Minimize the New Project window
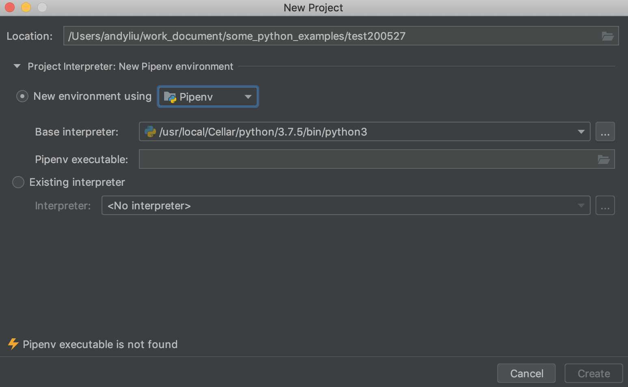Screen dimensions: 628x387 (26, 7)
